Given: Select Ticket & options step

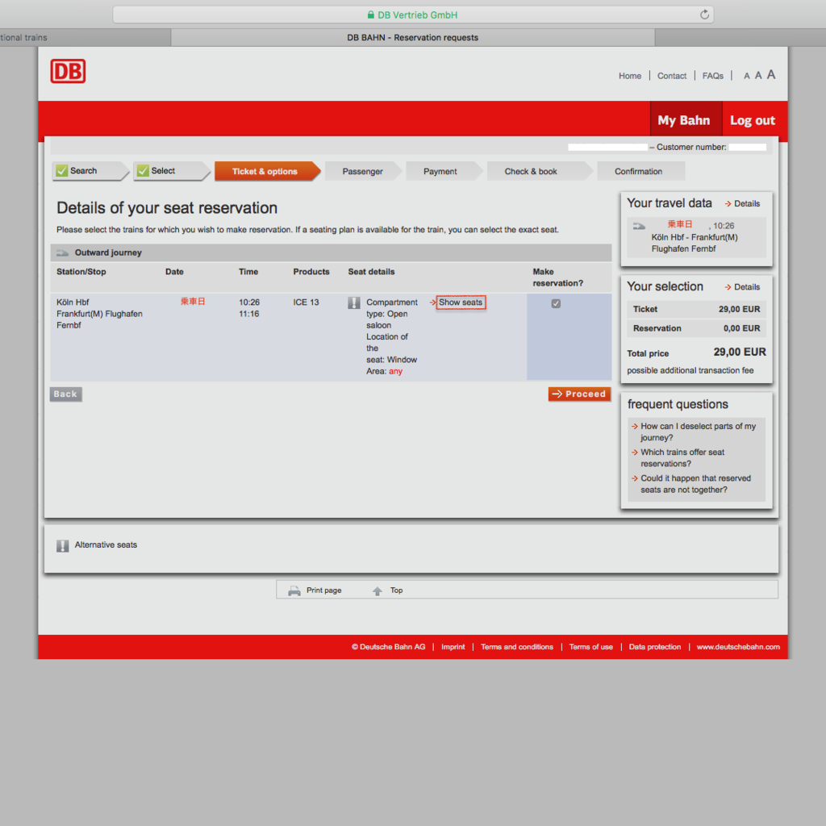Looking at the screenshot, I should tap(268, 171).
